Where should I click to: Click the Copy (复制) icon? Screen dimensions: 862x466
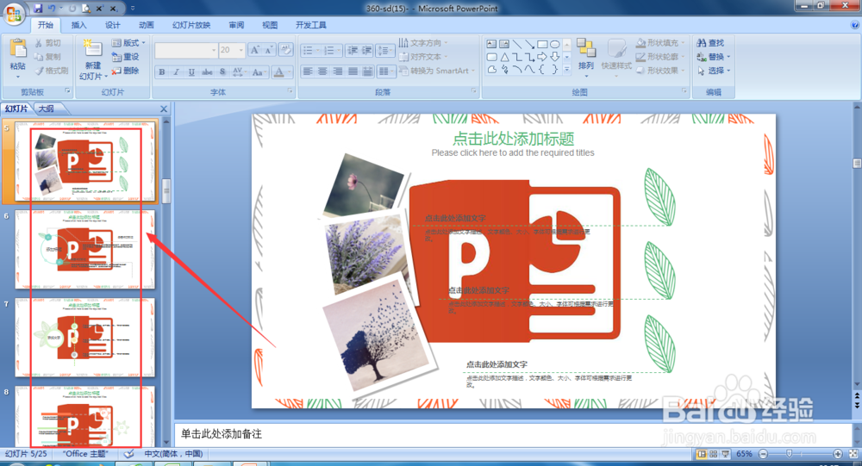click(x=39, y=57)
